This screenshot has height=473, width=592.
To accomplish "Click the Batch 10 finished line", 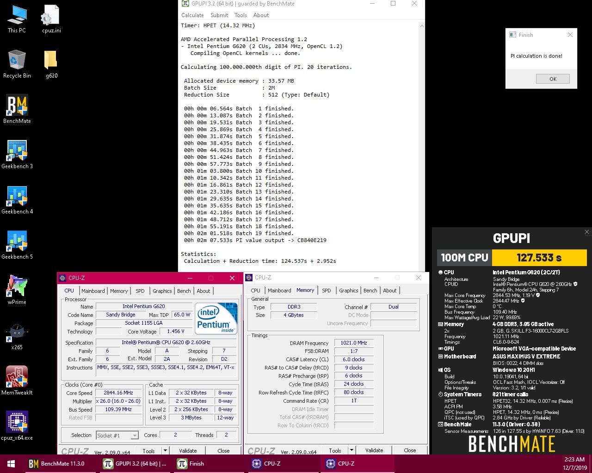I will click(239, 171).
